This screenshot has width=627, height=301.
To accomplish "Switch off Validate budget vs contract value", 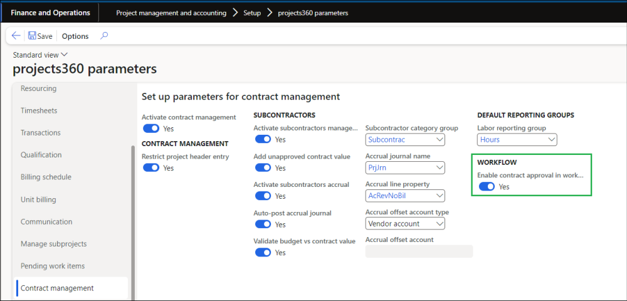I will [x=263, y=252].
